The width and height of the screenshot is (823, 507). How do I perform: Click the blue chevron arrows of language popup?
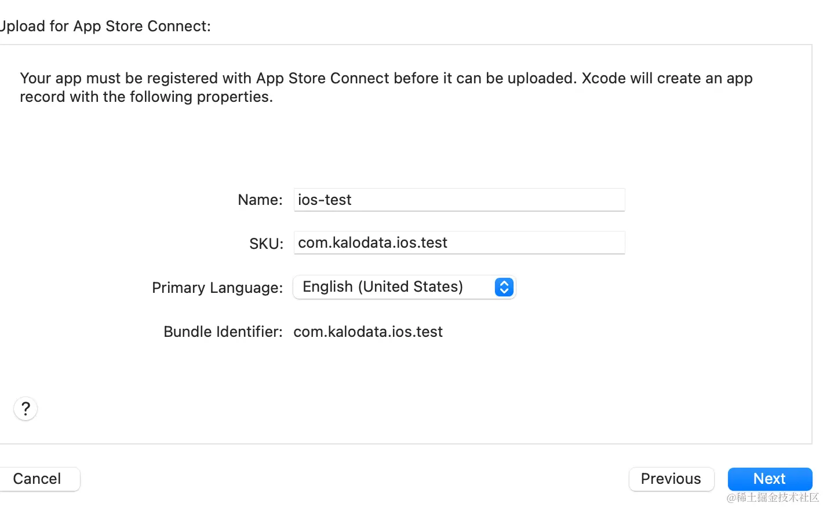click(504, 287)
